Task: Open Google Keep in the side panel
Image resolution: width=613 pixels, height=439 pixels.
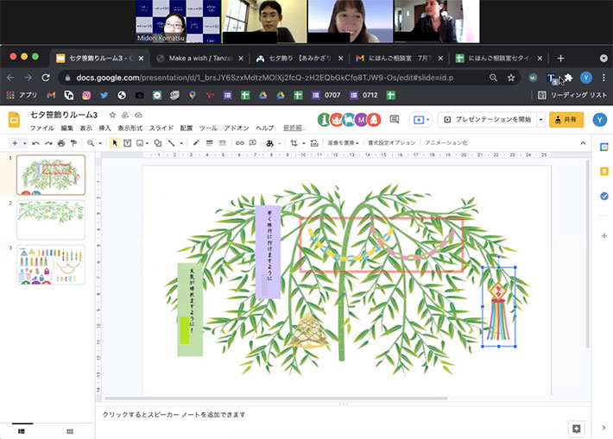Action: (x=604, y=172)
